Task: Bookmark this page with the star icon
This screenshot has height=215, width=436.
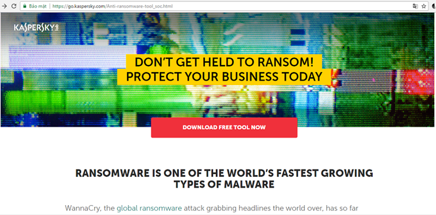Action: click(424, 6)
